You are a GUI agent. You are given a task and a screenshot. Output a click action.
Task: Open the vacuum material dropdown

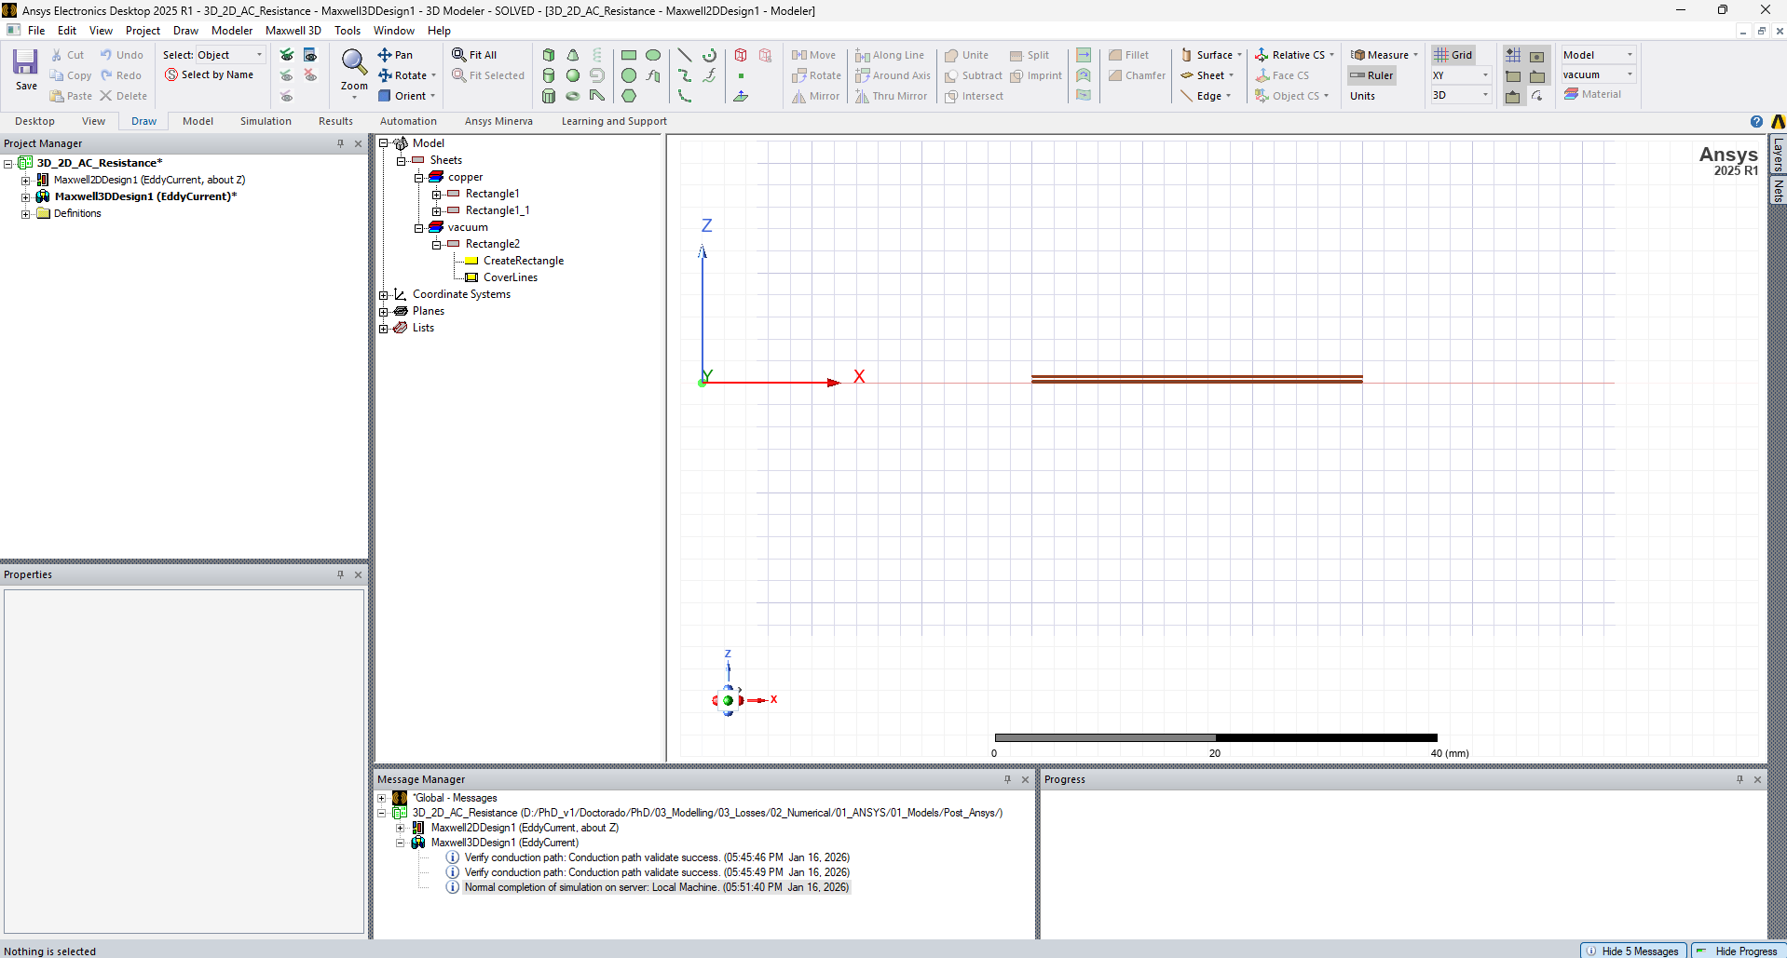(x=1630, y=74)
